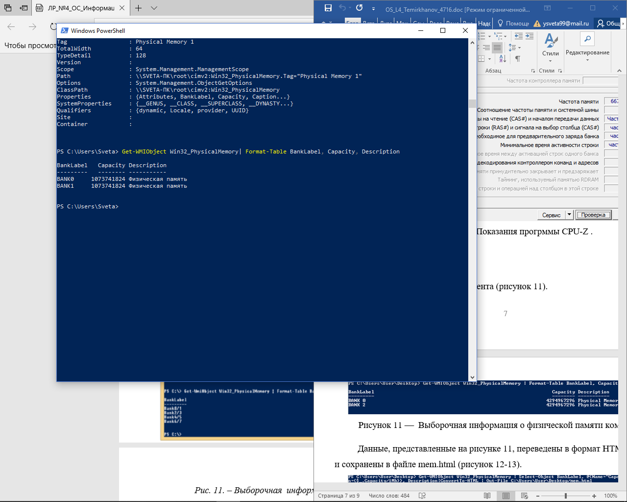Open the Надстройки ribbon tab
The image size is (627, 502).
coord(484,24)
